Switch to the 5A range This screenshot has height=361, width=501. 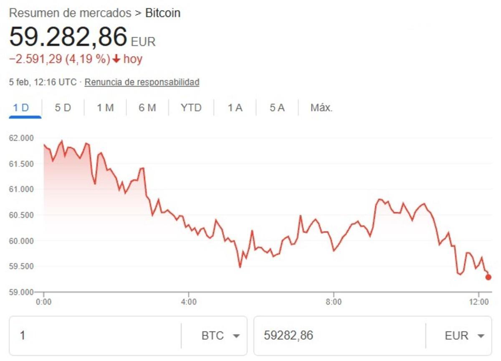pos(276,107)
